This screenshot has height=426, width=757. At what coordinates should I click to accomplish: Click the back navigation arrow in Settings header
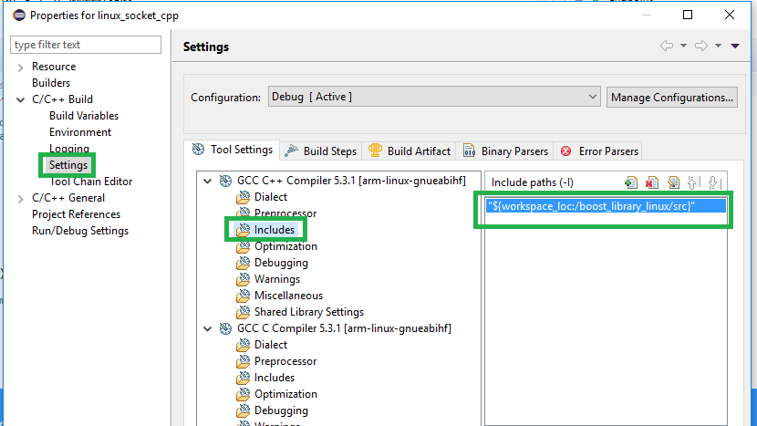667,46
